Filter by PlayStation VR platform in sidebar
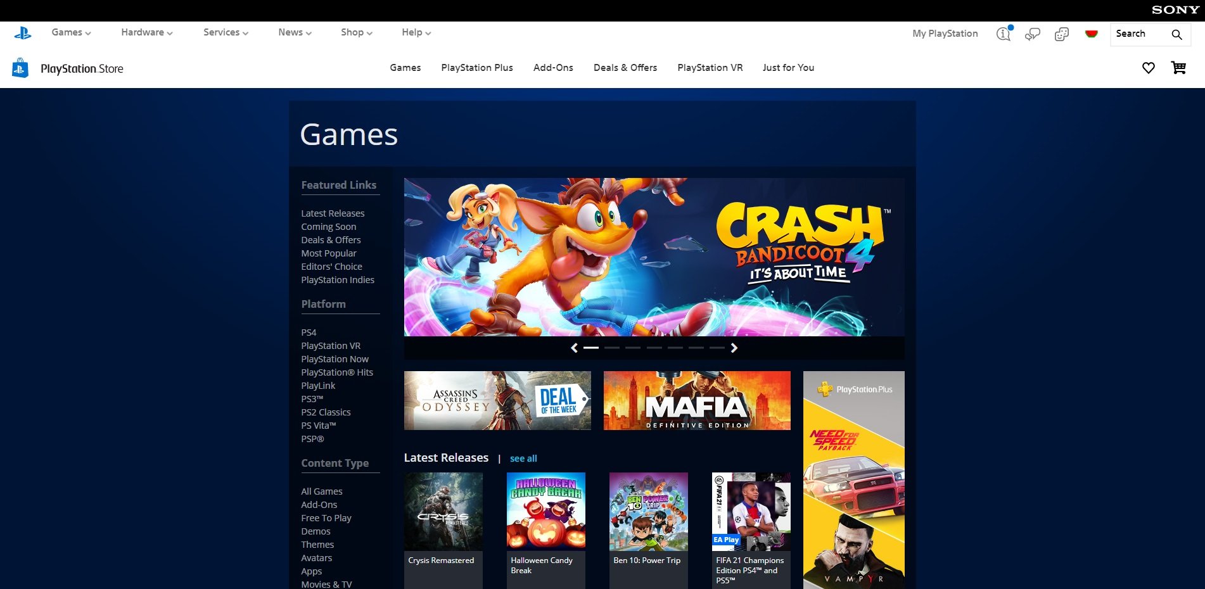This screenshot has height=589, width=1205. pos(331,346)
